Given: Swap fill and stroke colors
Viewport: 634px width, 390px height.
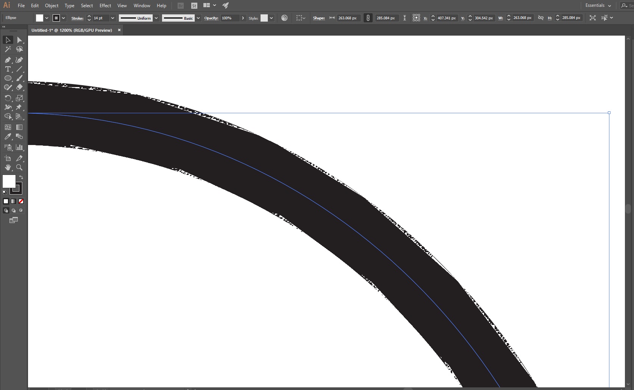Looking at the screenshot, I should (x=21, y=177).
